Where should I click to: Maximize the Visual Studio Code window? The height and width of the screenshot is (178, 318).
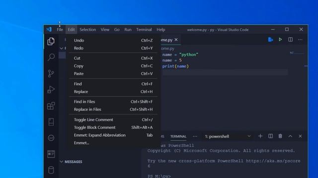tap(287, 30)
